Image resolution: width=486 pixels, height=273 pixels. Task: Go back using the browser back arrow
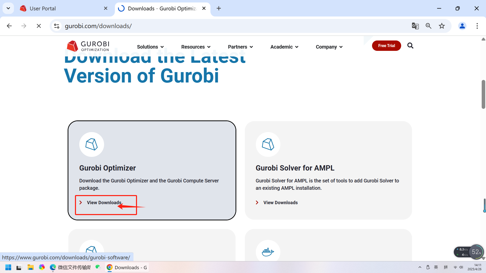(9, 26)
